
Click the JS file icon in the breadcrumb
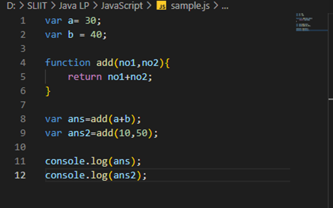pos(162,6)
